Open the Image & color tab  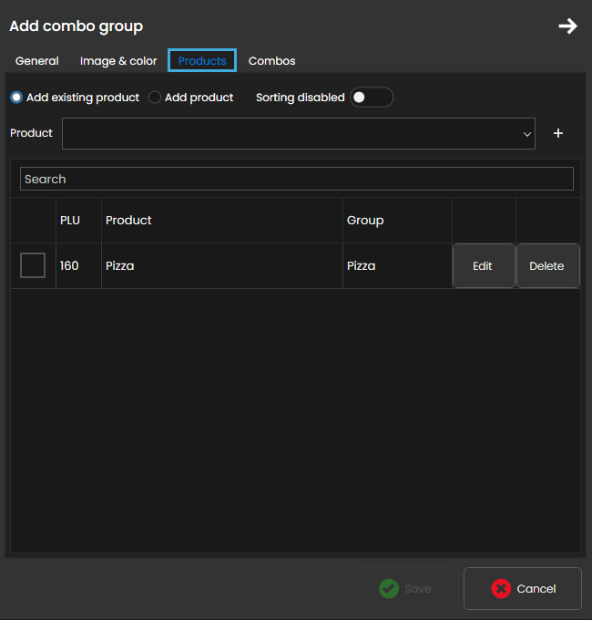click(x=118, y=61)
